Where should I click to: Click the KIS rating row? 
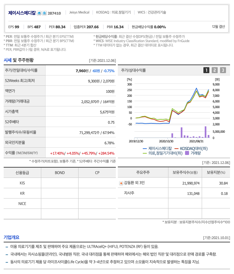[x=60, y=183]
